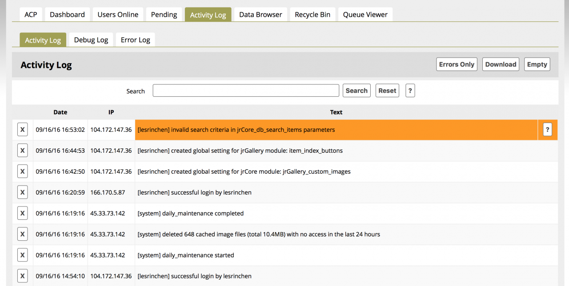
Task: Open help for the highlighted error entry
Action: coord(547,130)
